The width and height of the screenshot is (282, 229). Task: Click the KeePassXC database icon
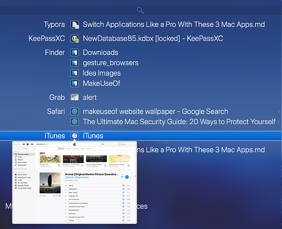click(74, 39)
